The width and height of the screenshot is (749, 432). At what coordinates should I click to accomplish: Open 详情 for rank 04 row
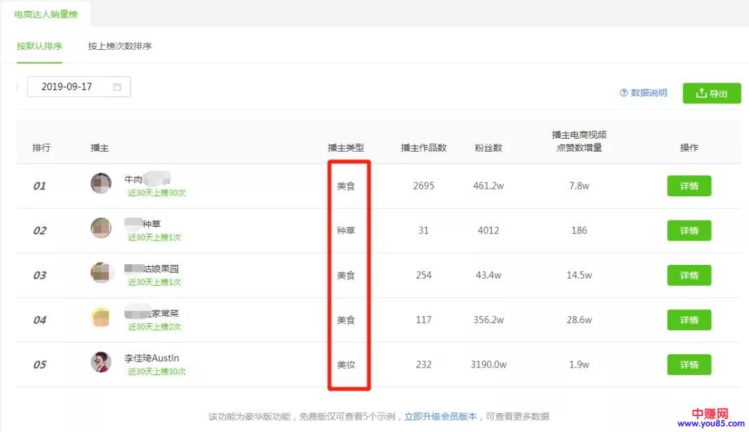tap(689, 320)
